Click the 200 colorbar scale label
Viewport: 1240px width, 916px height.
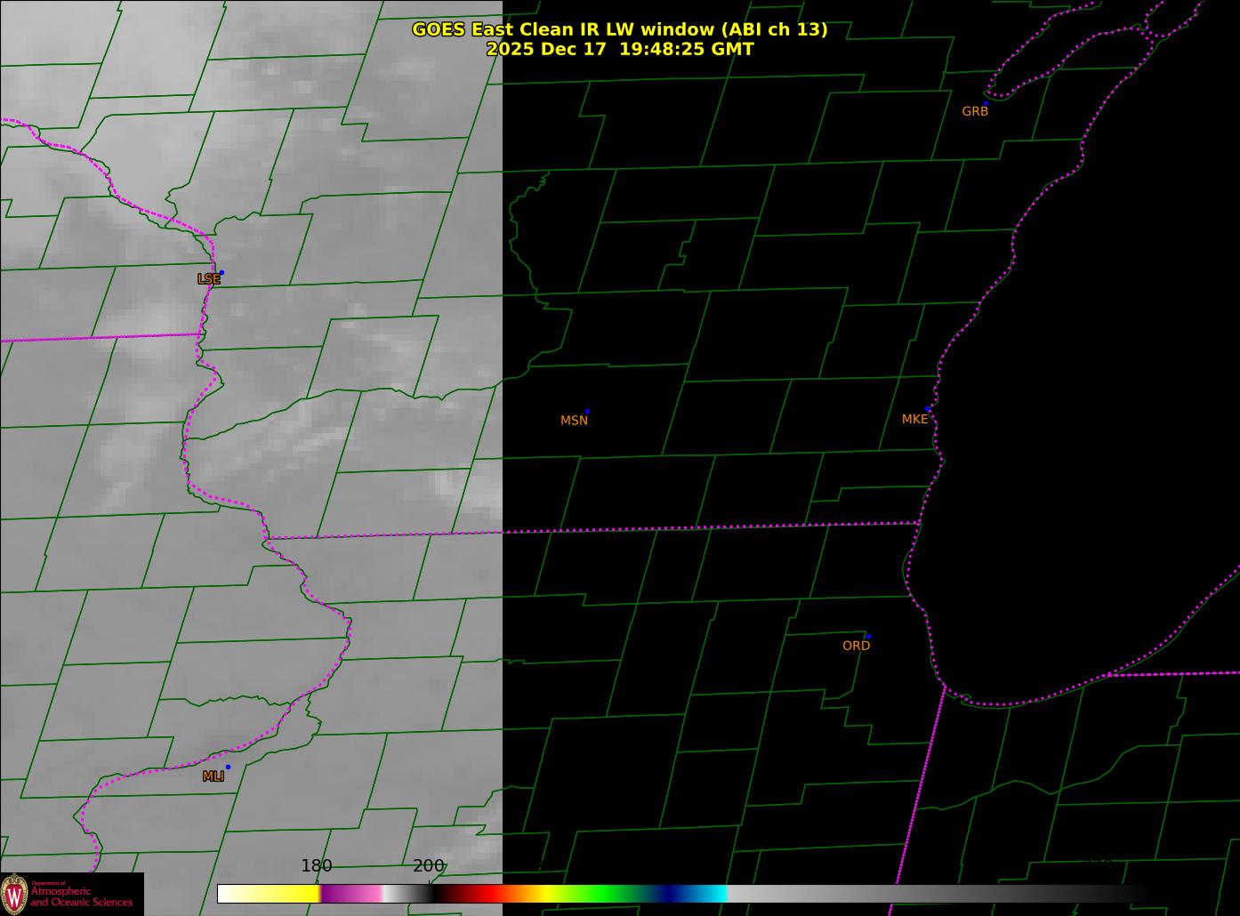[428, 865]
